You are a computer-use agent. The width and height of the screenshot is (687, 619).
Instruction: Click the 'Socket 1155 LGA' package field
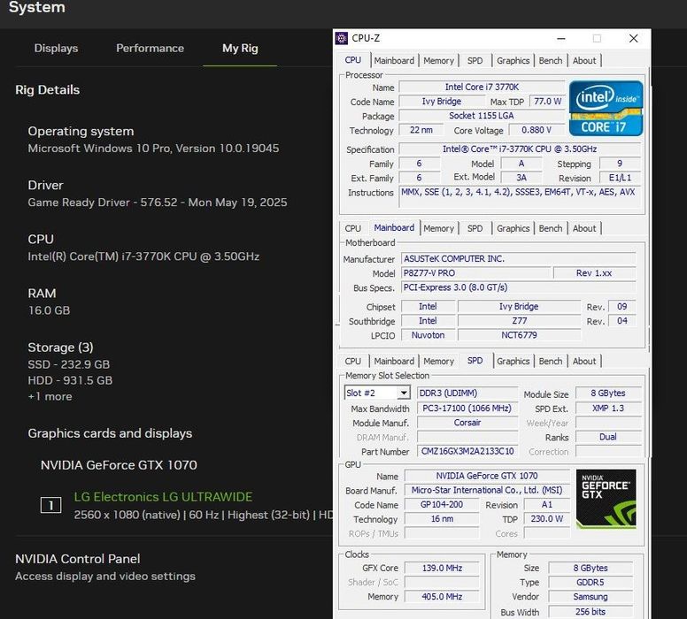coord(482,116)
